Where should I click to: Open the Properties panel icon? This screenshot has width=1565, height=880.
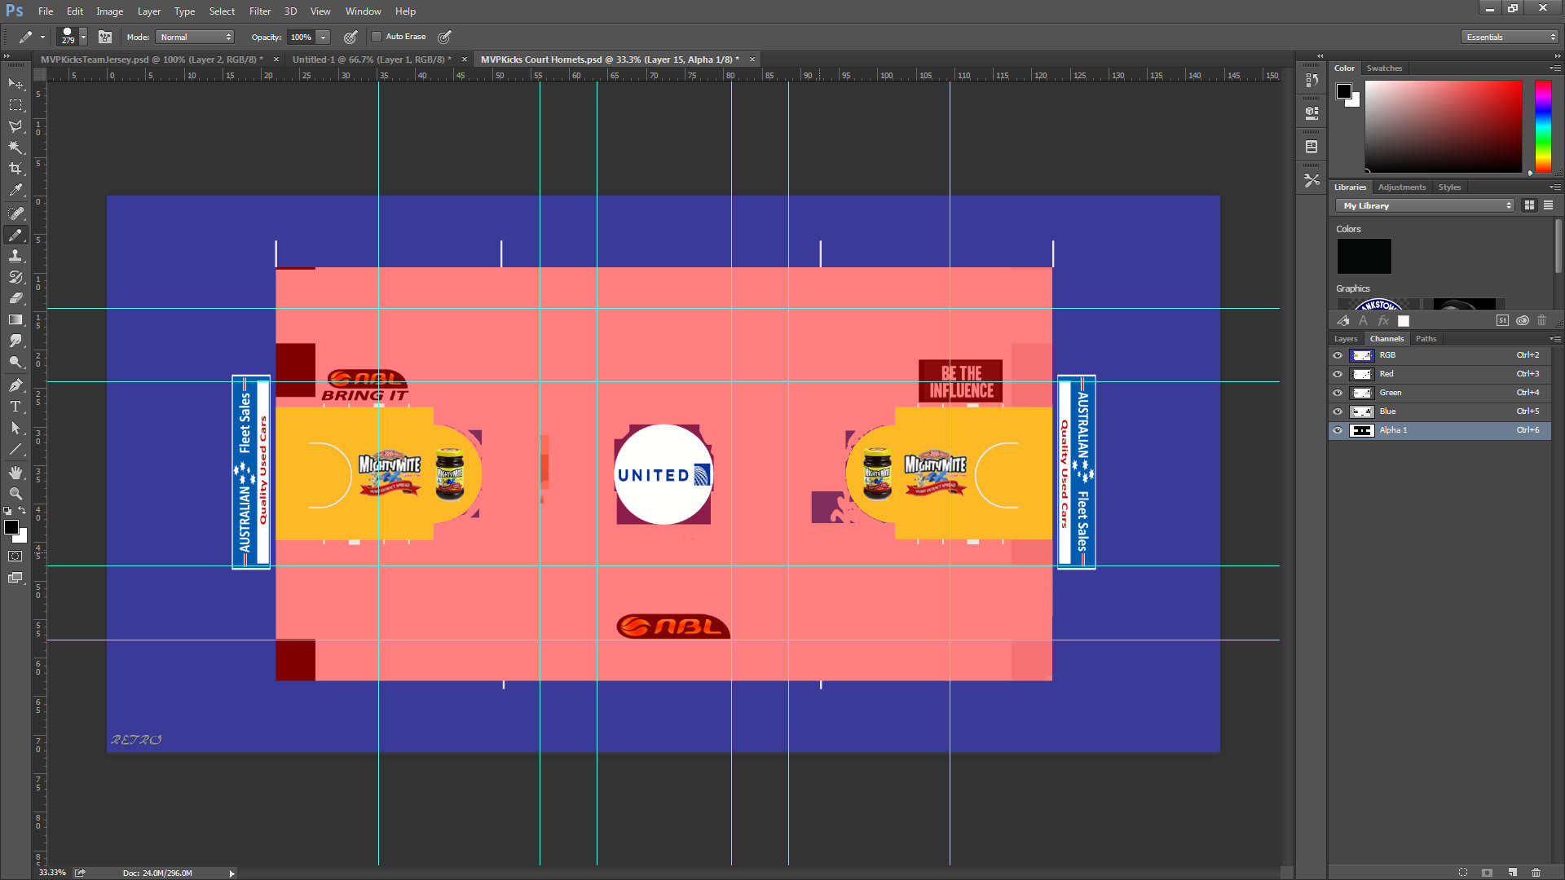click(x=1312, y=112)
